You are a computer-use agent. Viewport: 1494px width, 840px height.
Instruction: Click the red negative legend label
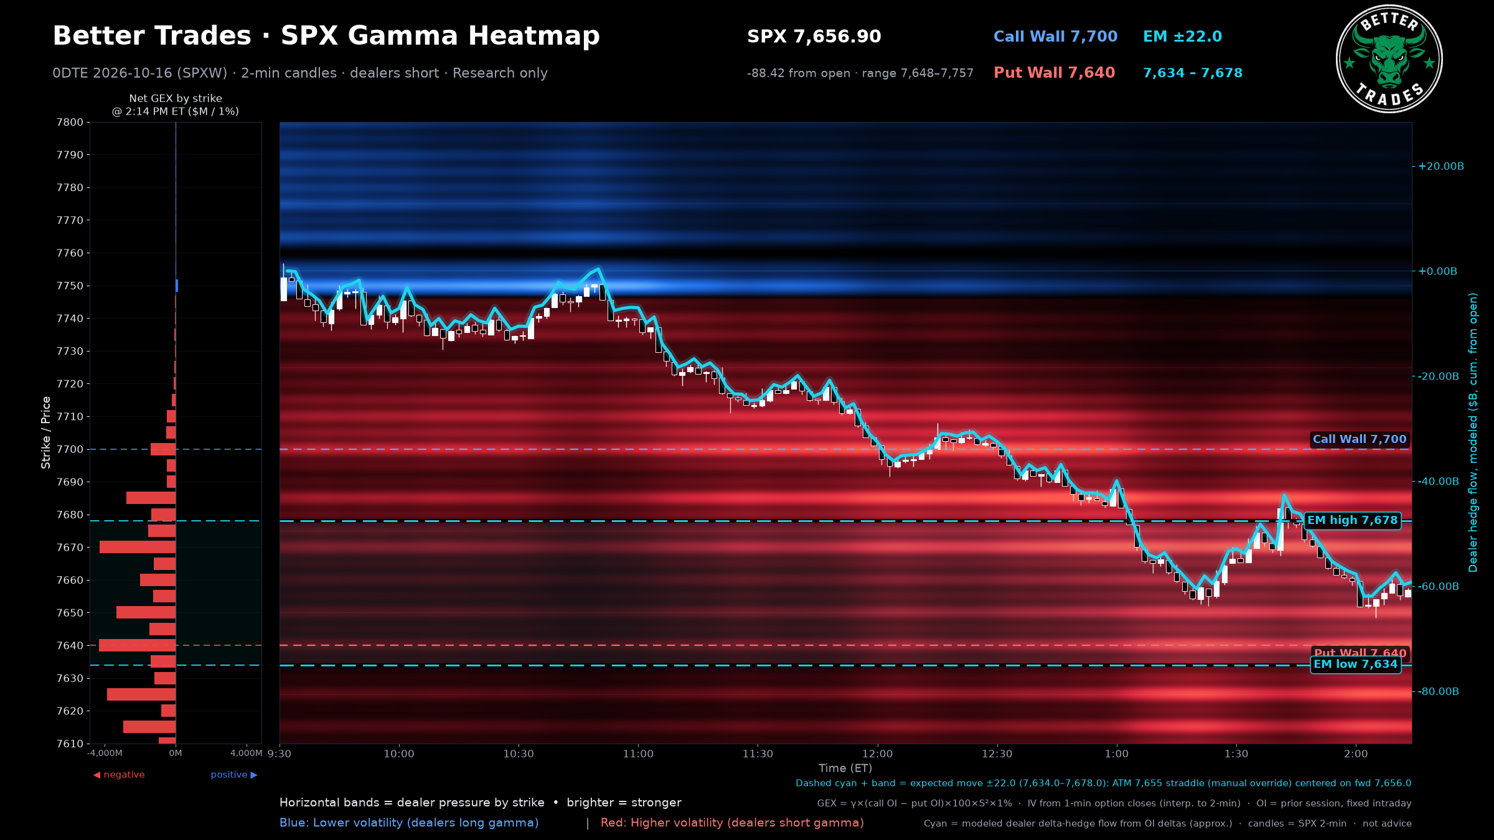119,775
